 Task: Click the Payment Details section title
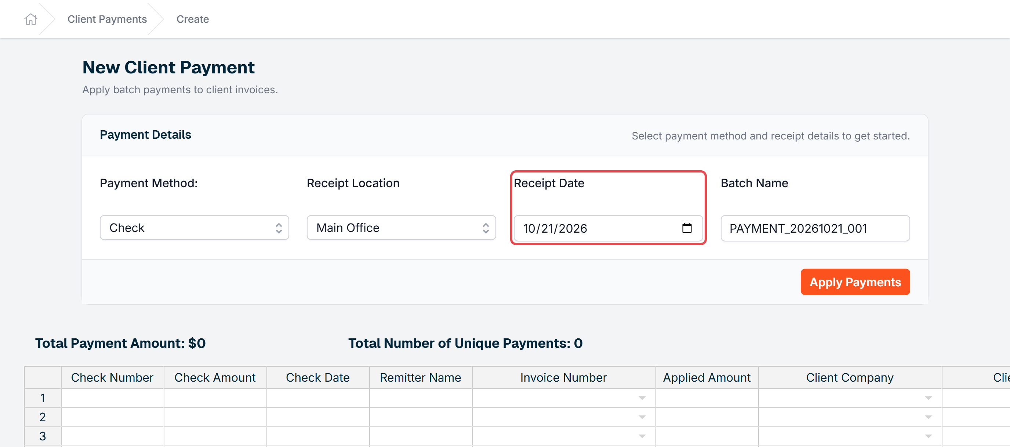[145, 134]
